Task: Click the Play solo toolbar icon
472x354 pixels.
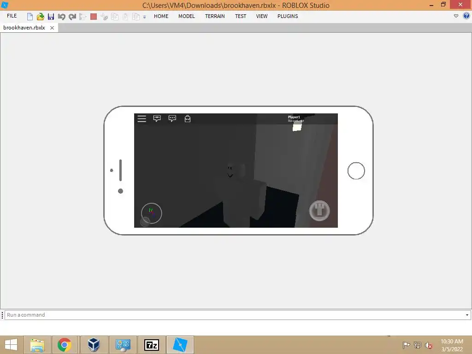Action: click(x=83, y=17)
